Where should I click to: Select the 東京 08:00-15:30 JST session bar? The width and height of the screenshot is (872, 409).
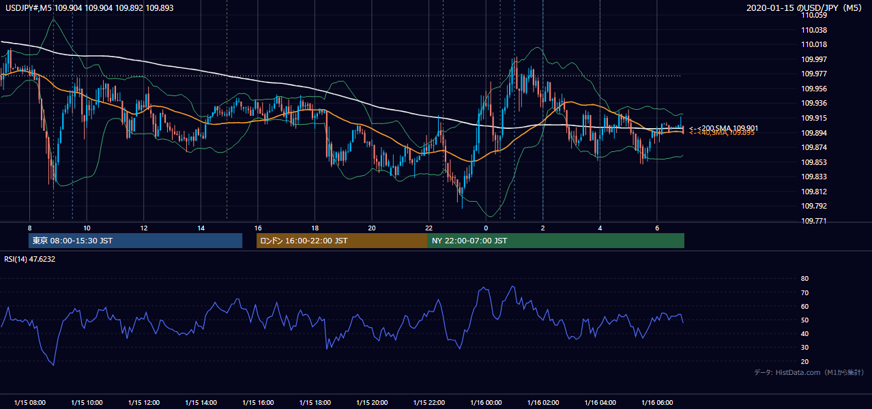[x=136, y=241]
